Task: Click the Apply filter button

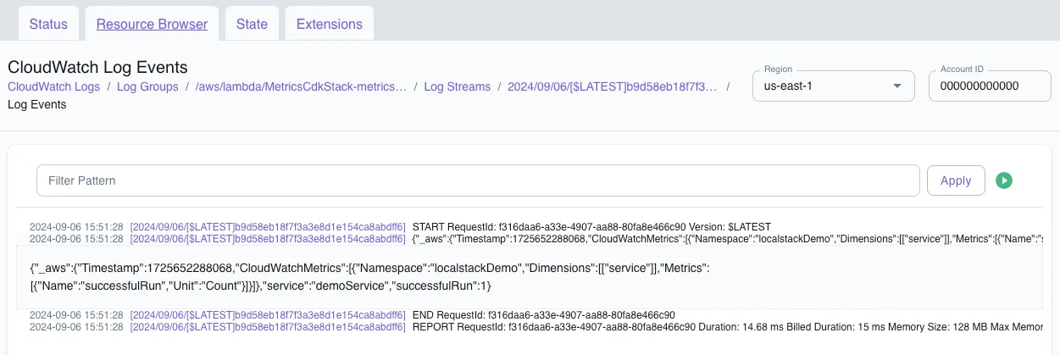Action: click(x=956, y=180)
